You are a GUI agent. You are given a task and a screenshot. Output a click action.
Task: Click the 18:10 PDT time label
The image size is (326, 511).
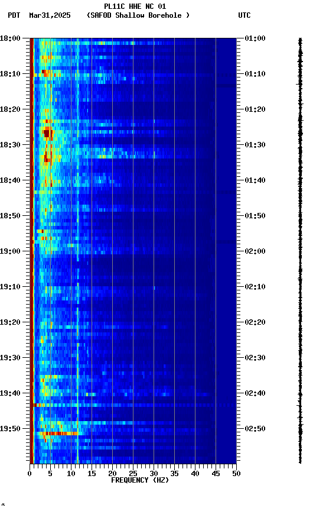[10, 74]
